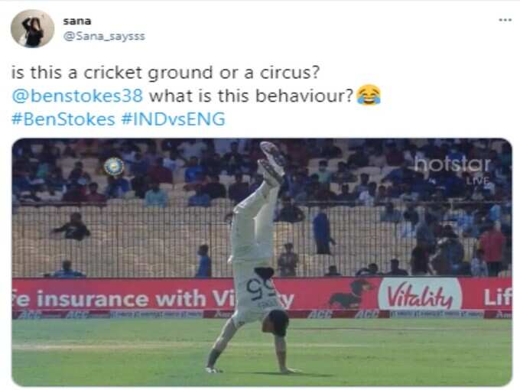Screen dimensions: 520x390
Task: Click the what is this behaviour text
Action: 251,96
